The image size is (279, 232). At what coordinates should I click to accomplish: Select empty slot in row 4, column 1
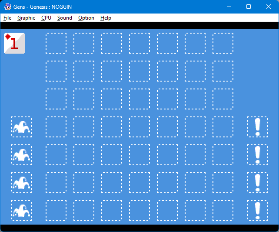(56, 127)
